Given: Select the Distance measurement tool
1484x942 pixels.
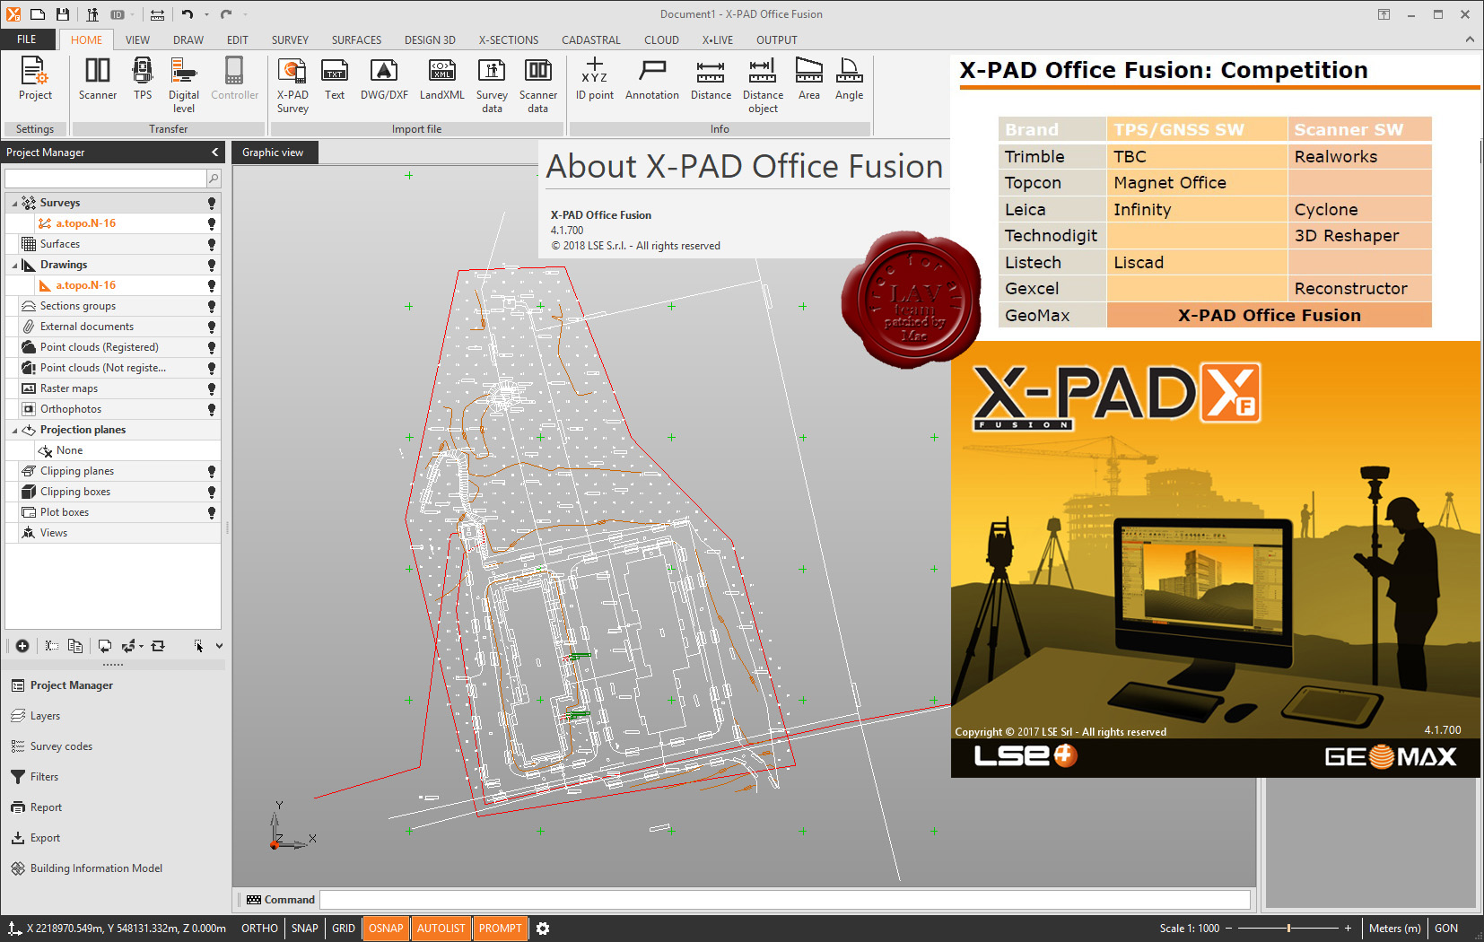Looking at the screenshot, I should pyautogui.click(x=711, y=79).
